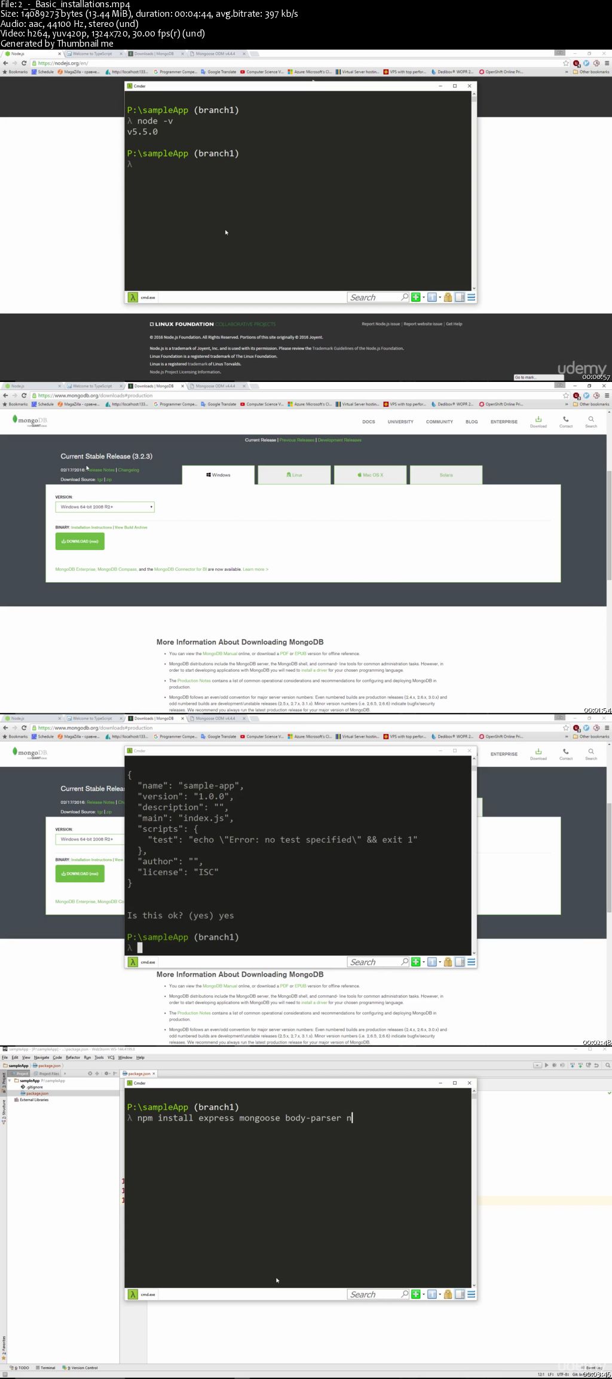Screen dimensions: 612x1379
Task: Click DOCS in the MongoDB navigation bar
Action: 369,422
